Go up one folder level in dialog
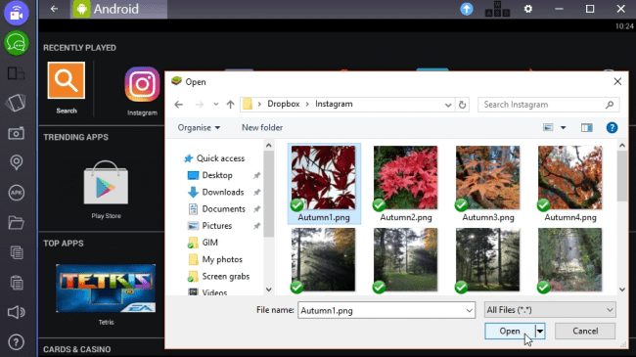This screenshot has height=357, width=636. point(230,105)
